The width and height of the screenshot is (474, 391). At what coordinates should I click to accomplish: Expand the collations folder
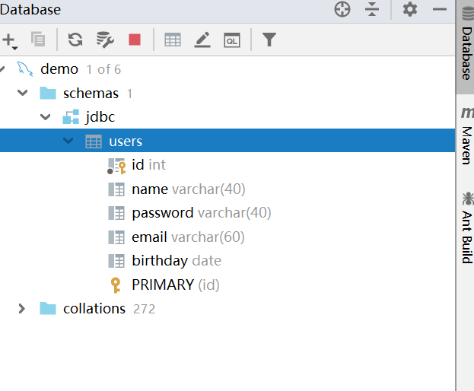coord(22,308)
